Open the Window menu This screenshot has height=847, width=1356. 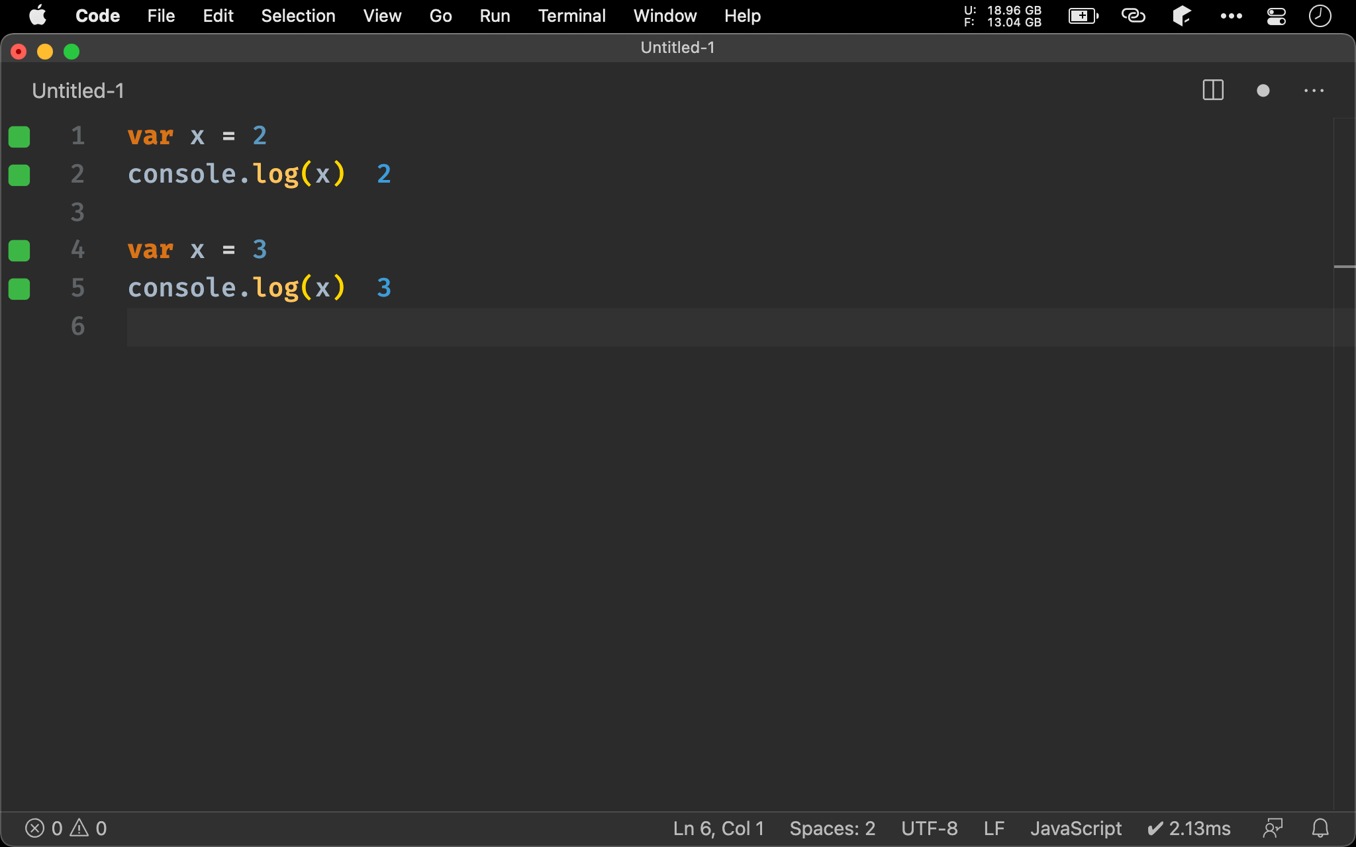tap(665, 16)
